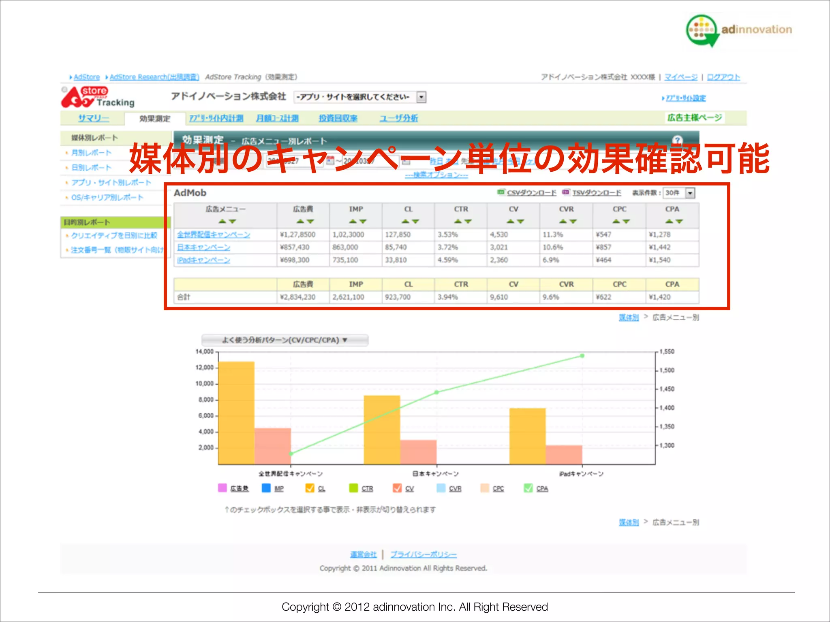830x622 pixels.
Task: Open the 広告主様ページ link
Action: 695,118
